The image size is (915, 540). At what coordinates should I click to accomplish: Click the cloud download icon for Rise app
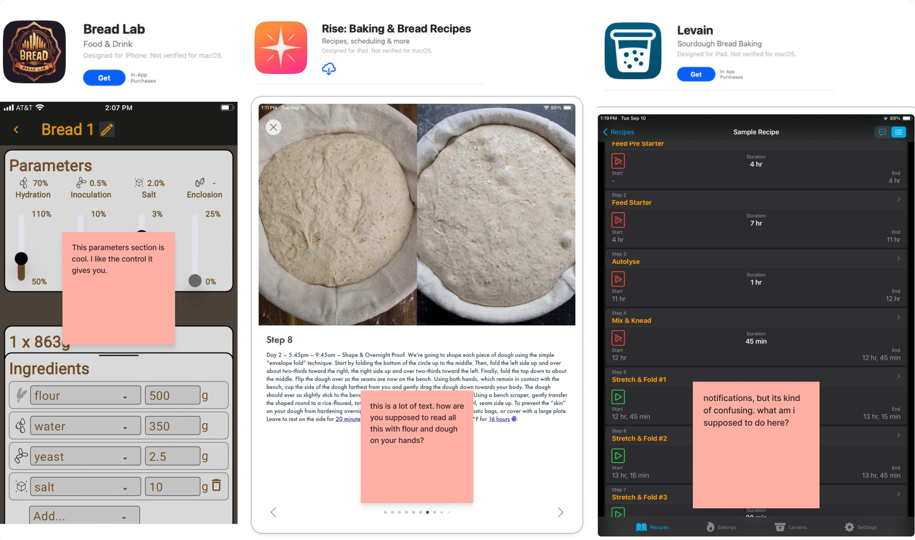coord(329,68)
